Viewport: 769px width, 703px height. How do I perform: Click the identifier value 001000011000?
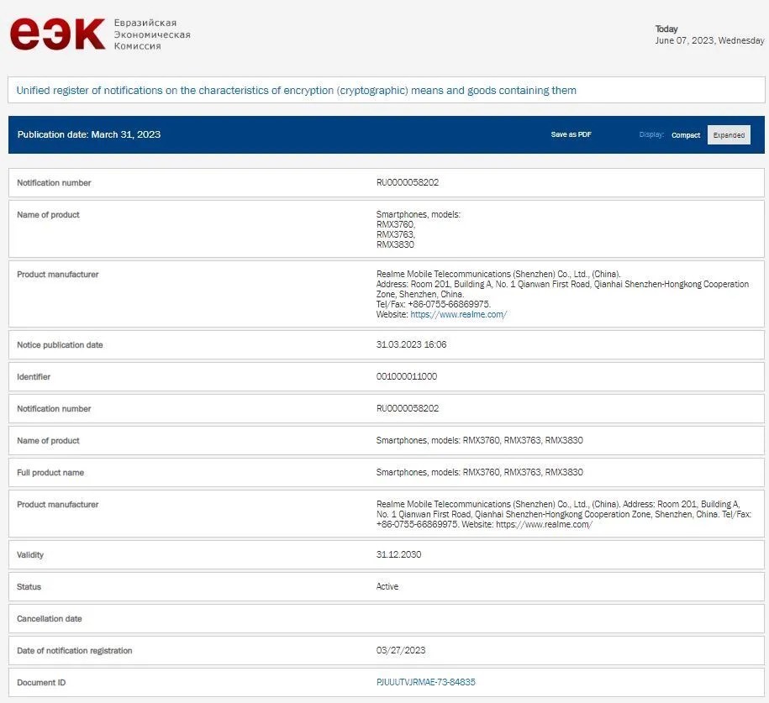(x=406, y=376)
